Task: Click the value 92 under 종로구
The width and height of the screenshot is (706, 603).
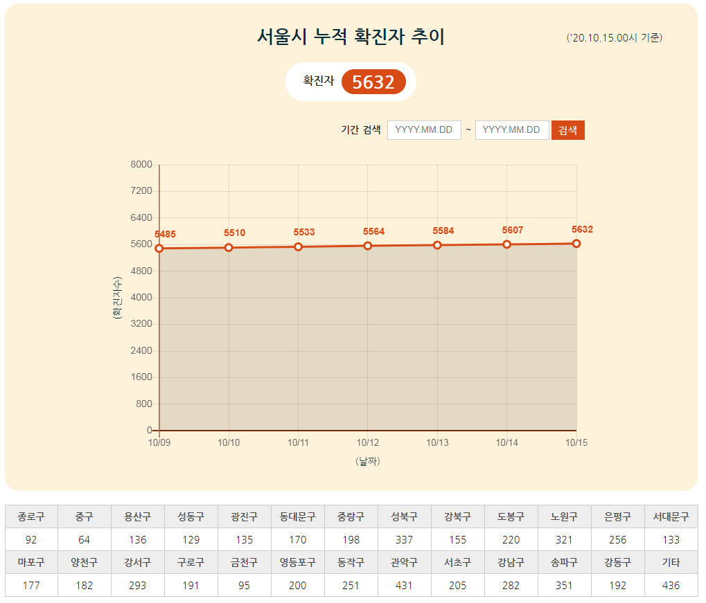Action: [31, 539]
